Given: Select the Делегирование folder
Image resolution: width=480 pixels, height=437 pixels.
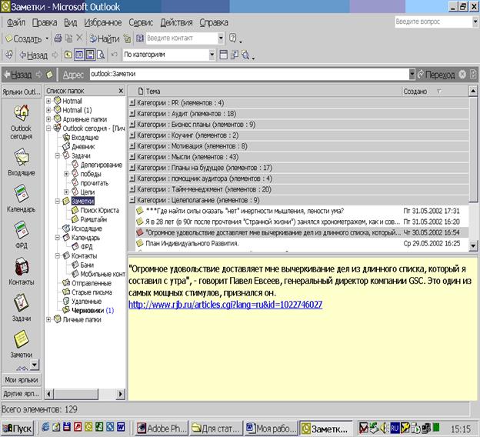Looking at the screenshot, I should click(x=101, y=165).
